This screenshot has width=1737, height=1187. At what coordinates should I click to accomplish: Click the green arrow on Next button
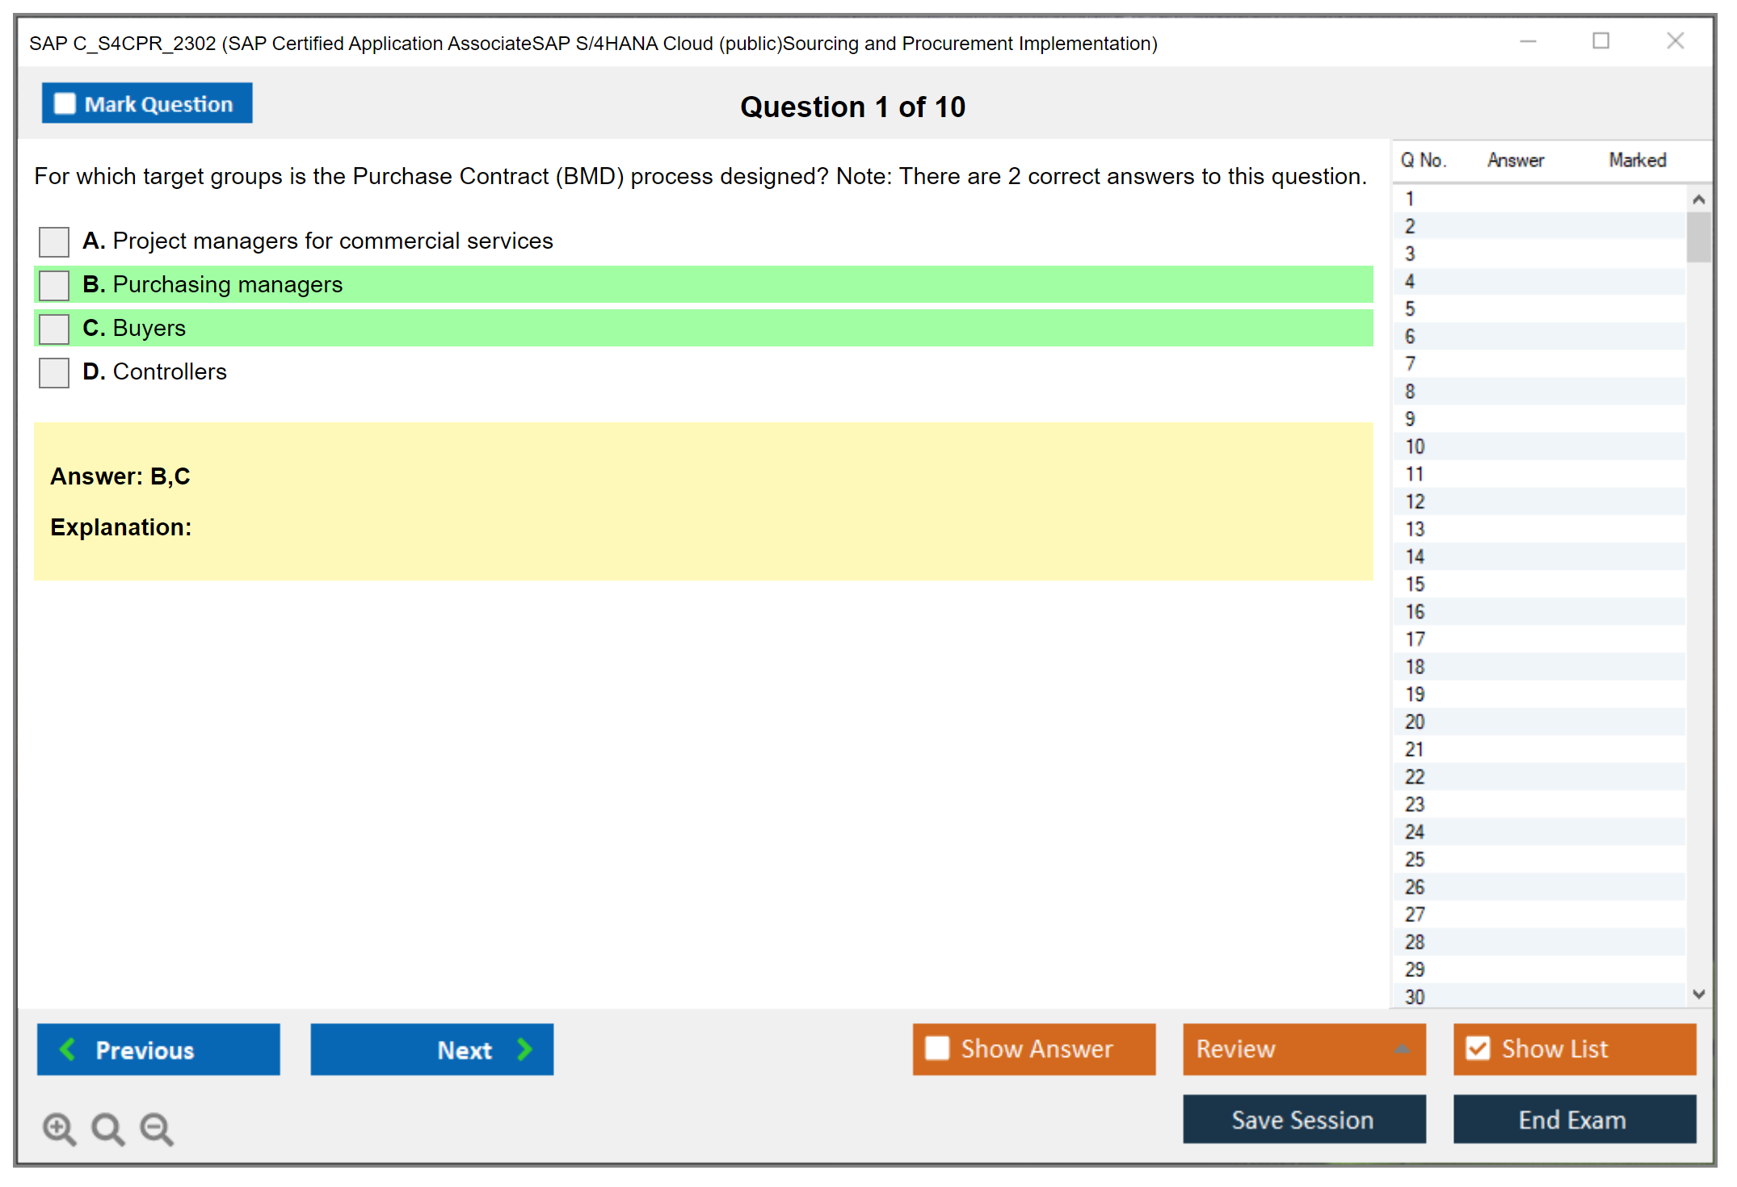[525, 1049]
